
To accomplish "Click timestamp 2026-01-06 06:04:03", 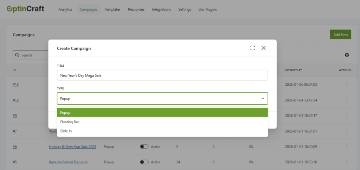I will pyautogui.click(x=301, y=84).
